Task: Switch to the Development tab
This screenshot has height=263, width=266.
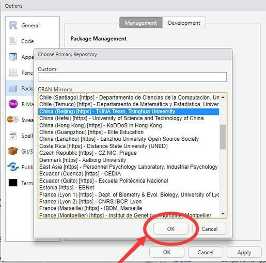Action: 184,23
